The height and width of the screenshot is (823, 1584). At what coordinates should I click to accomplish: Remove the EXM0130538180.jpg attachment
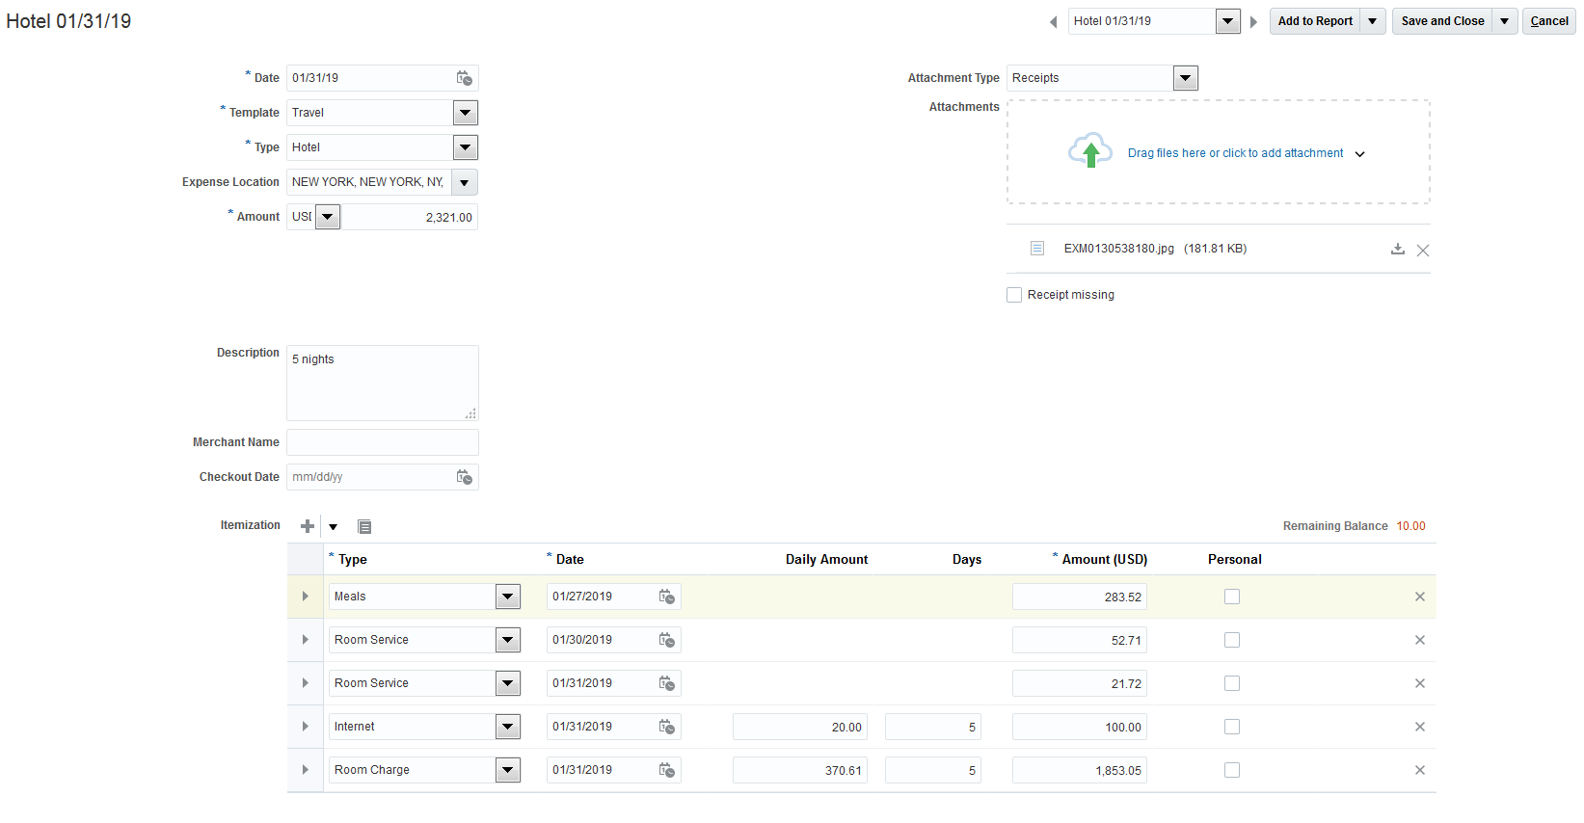(x=1422, y=251)
